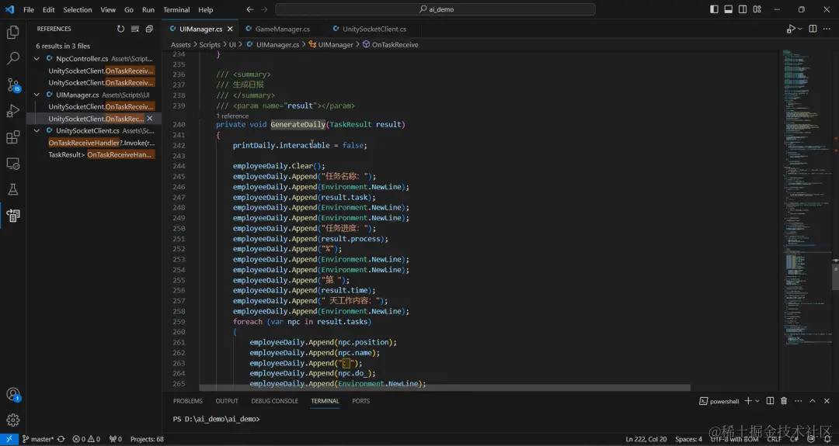Open the Testing flask view
This screenshot has width=839, height=446.
[13, 189]
